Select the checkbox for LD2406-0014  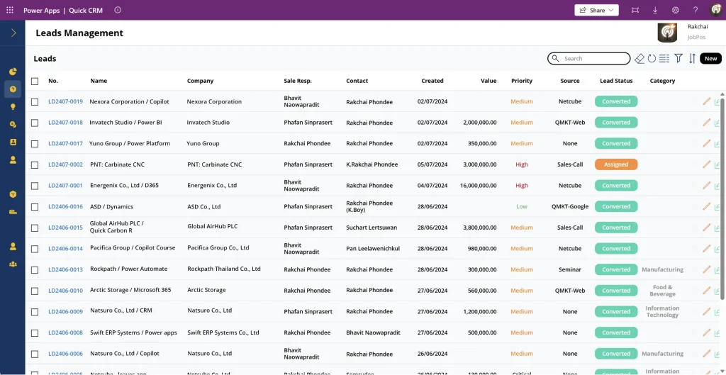(x=35, y=249)
